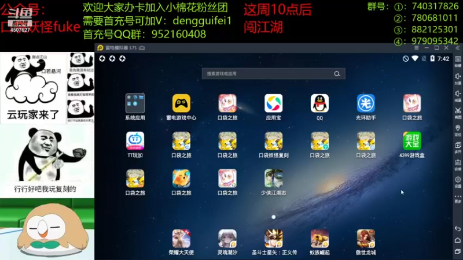Open 少侠江湖志 game
This screenshot has width=463, height=260.
(x=273, y=179)
